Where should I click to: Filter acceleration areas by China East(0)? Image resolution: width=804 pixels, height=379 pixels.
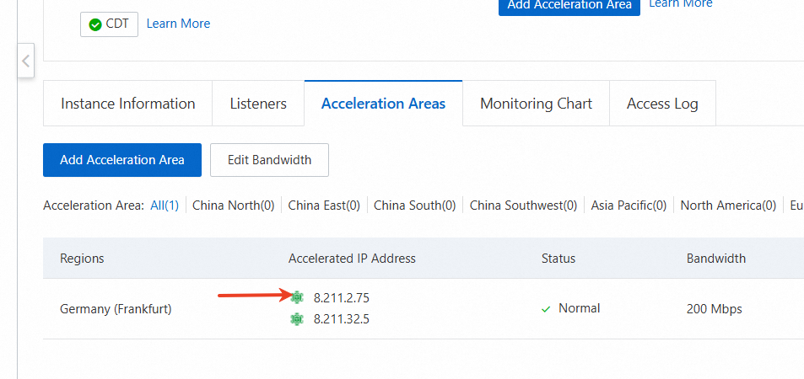tap(324, 205)
